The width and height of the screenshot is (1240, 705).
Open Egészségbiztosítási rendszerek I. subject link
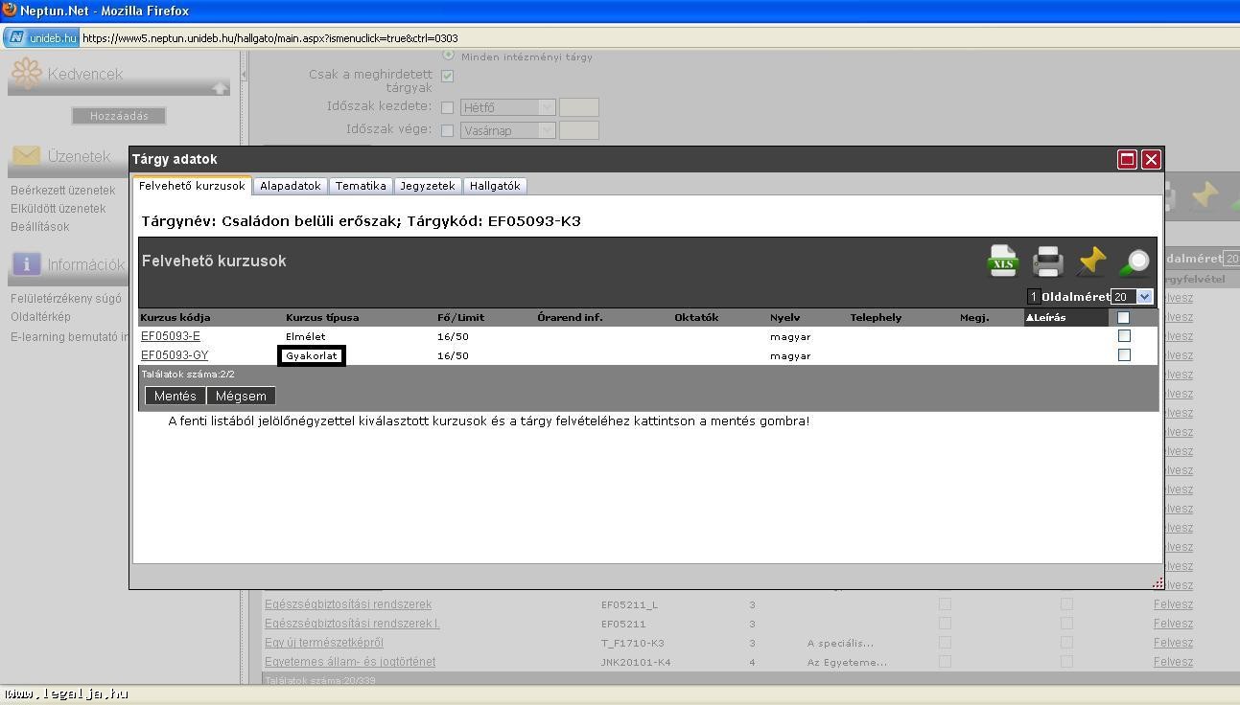pos(352,624)
